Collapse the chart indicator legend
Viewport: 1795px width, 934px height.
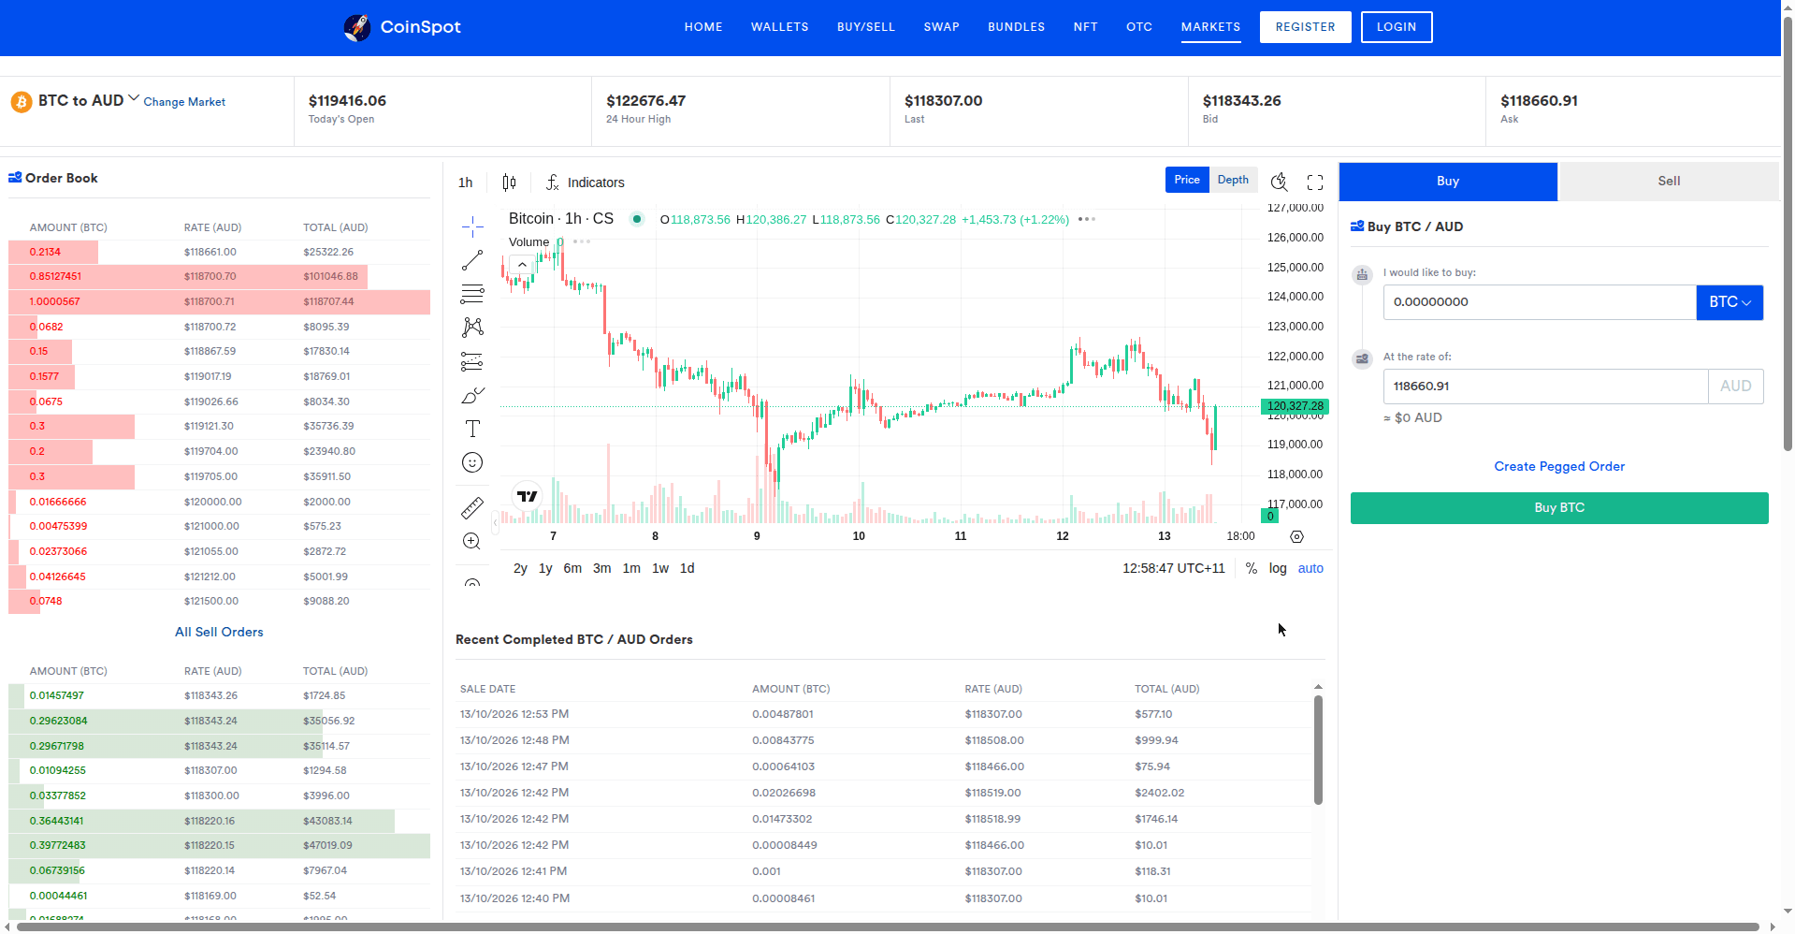click(x=522, y=265)
